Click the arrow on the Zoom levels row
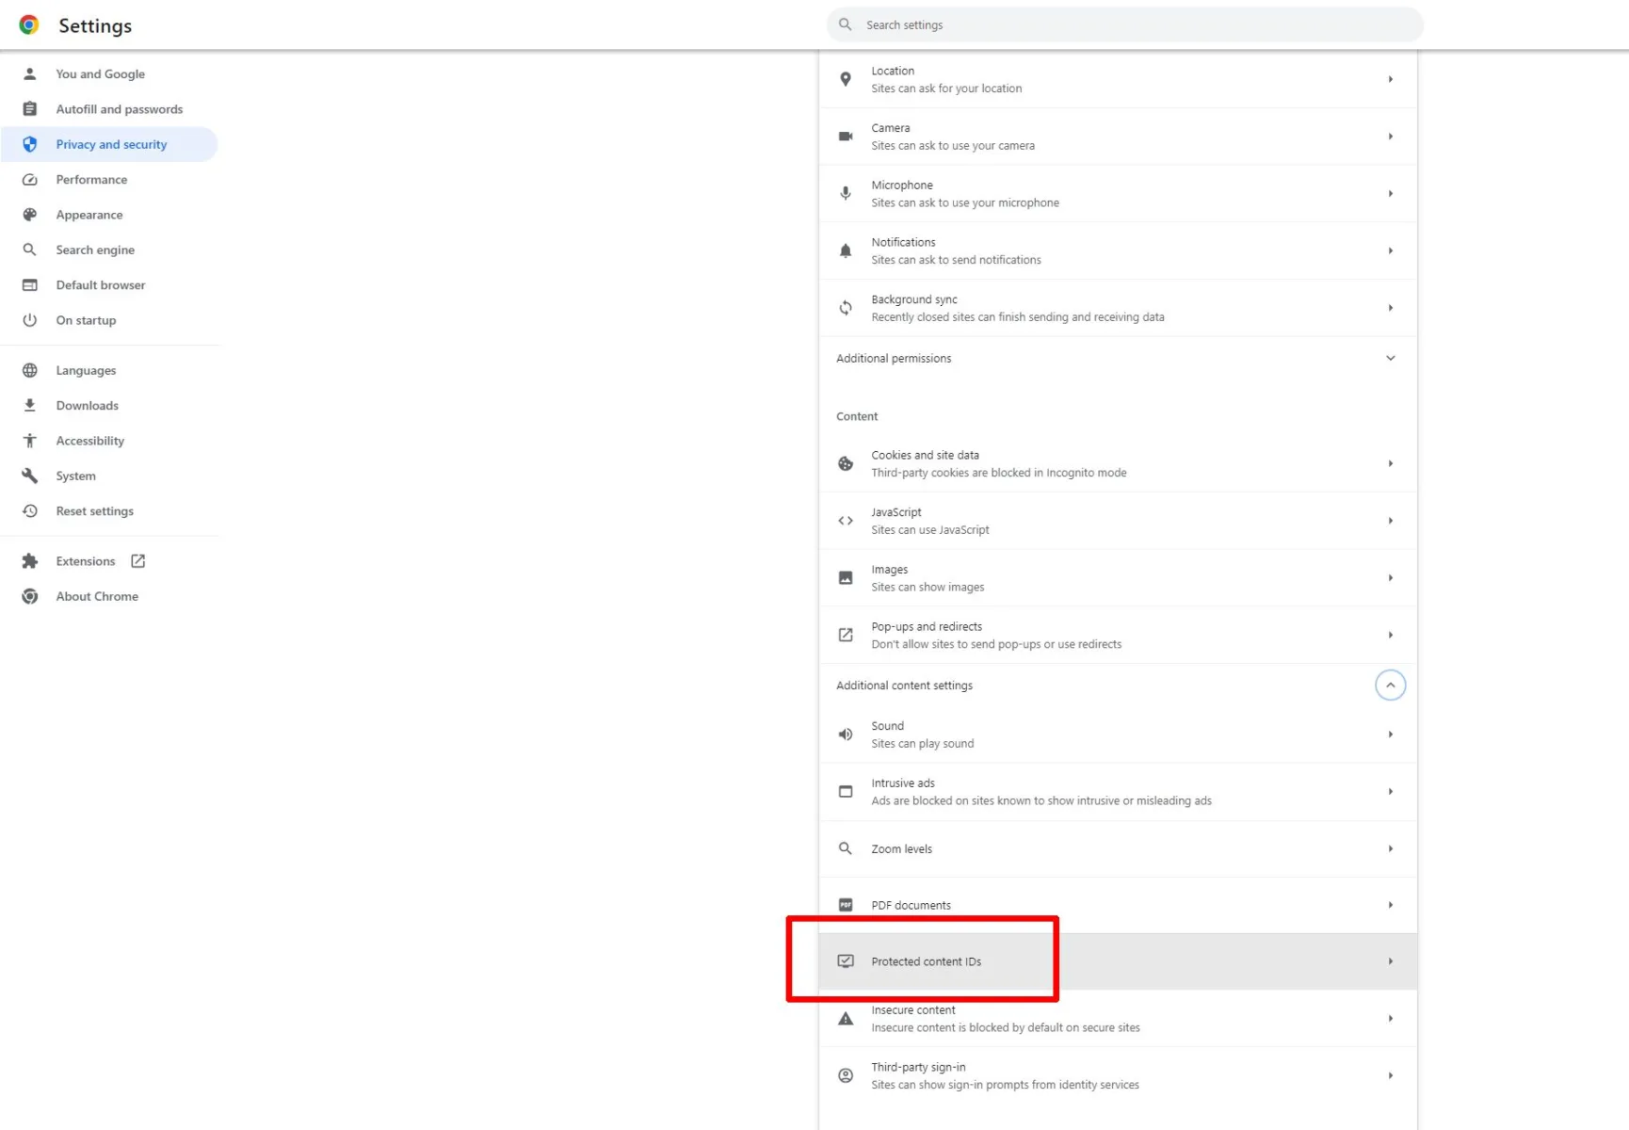1629x1130 pixels. click(1391, 848)
